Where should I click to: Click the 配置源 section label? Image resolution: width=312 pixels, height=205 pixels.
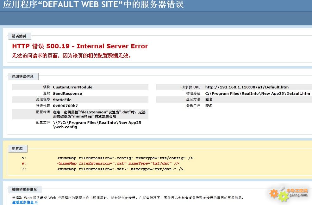point(17,149)
